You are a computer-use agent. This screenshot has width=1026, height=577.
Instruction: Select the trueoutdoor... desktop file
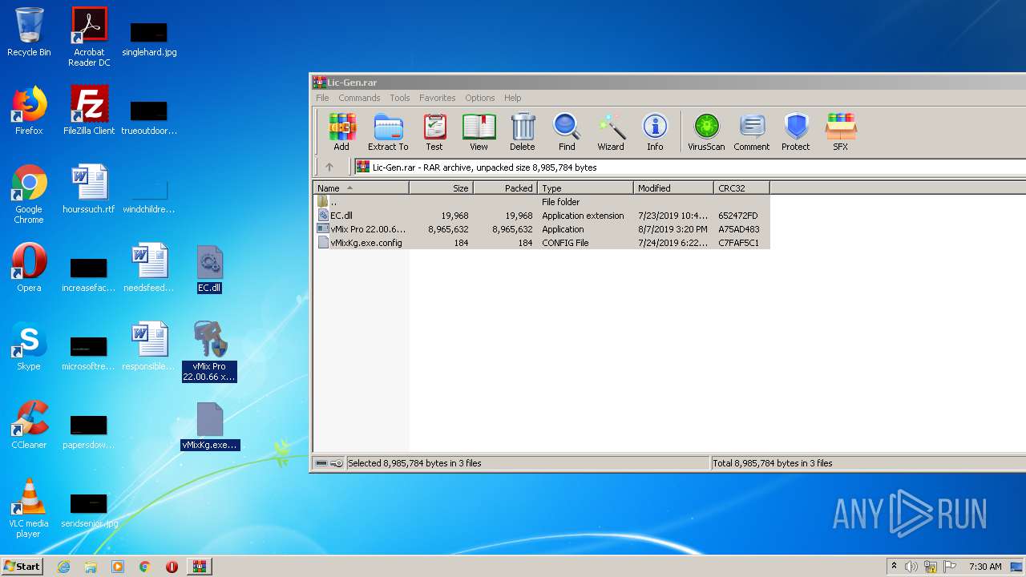tap(149, 117)
